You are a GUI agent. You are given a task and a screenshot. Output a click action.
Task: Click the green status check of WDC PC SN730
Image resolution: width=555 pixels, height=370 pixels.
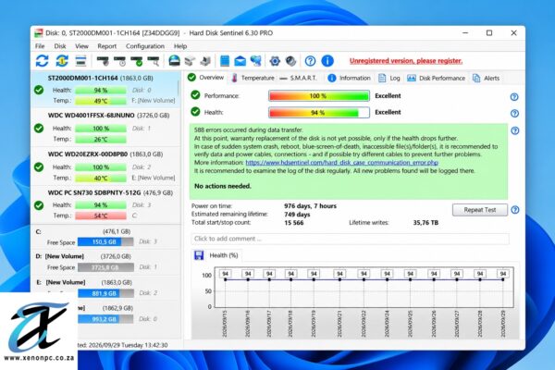(x=39, y=205)
